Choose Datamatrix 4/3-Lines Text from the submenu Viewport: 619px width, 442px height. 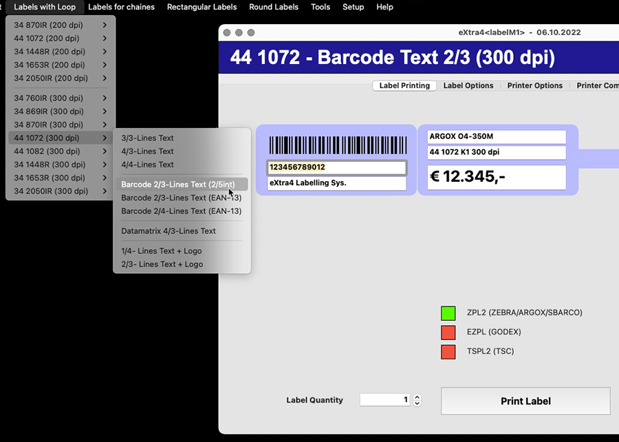point(169,231)
